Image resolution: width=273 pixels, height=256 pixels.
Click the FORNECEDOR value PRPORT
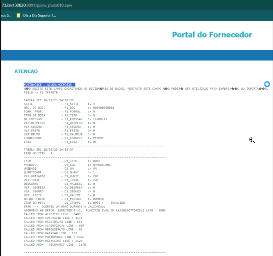coord(98,138)
